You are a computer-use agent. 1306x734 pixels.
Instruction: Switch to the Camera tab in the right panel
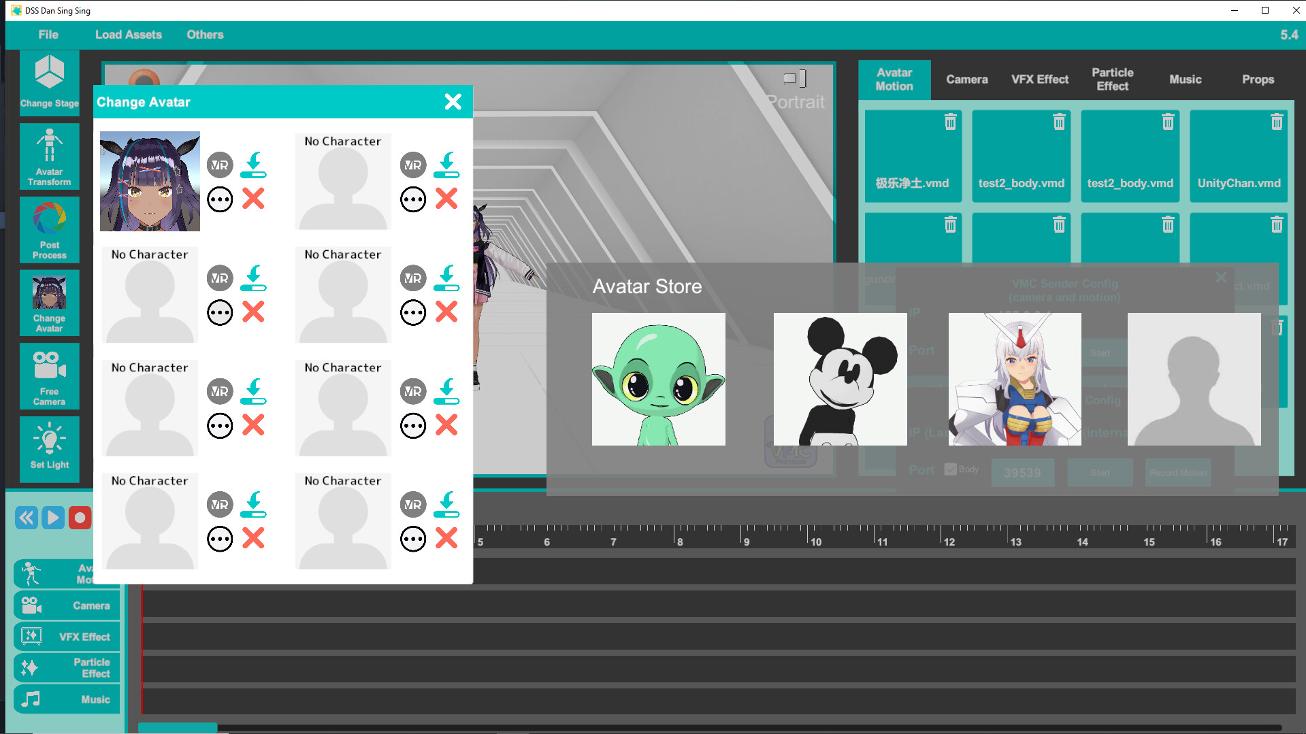click(966, 79)
